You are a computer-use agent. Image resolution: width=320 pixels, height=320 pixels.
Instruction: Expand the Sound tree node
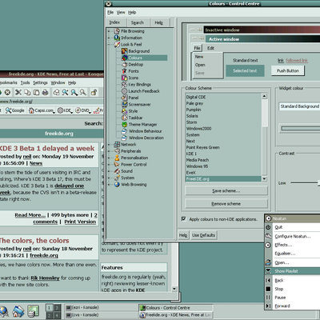[x=109, y=171]
